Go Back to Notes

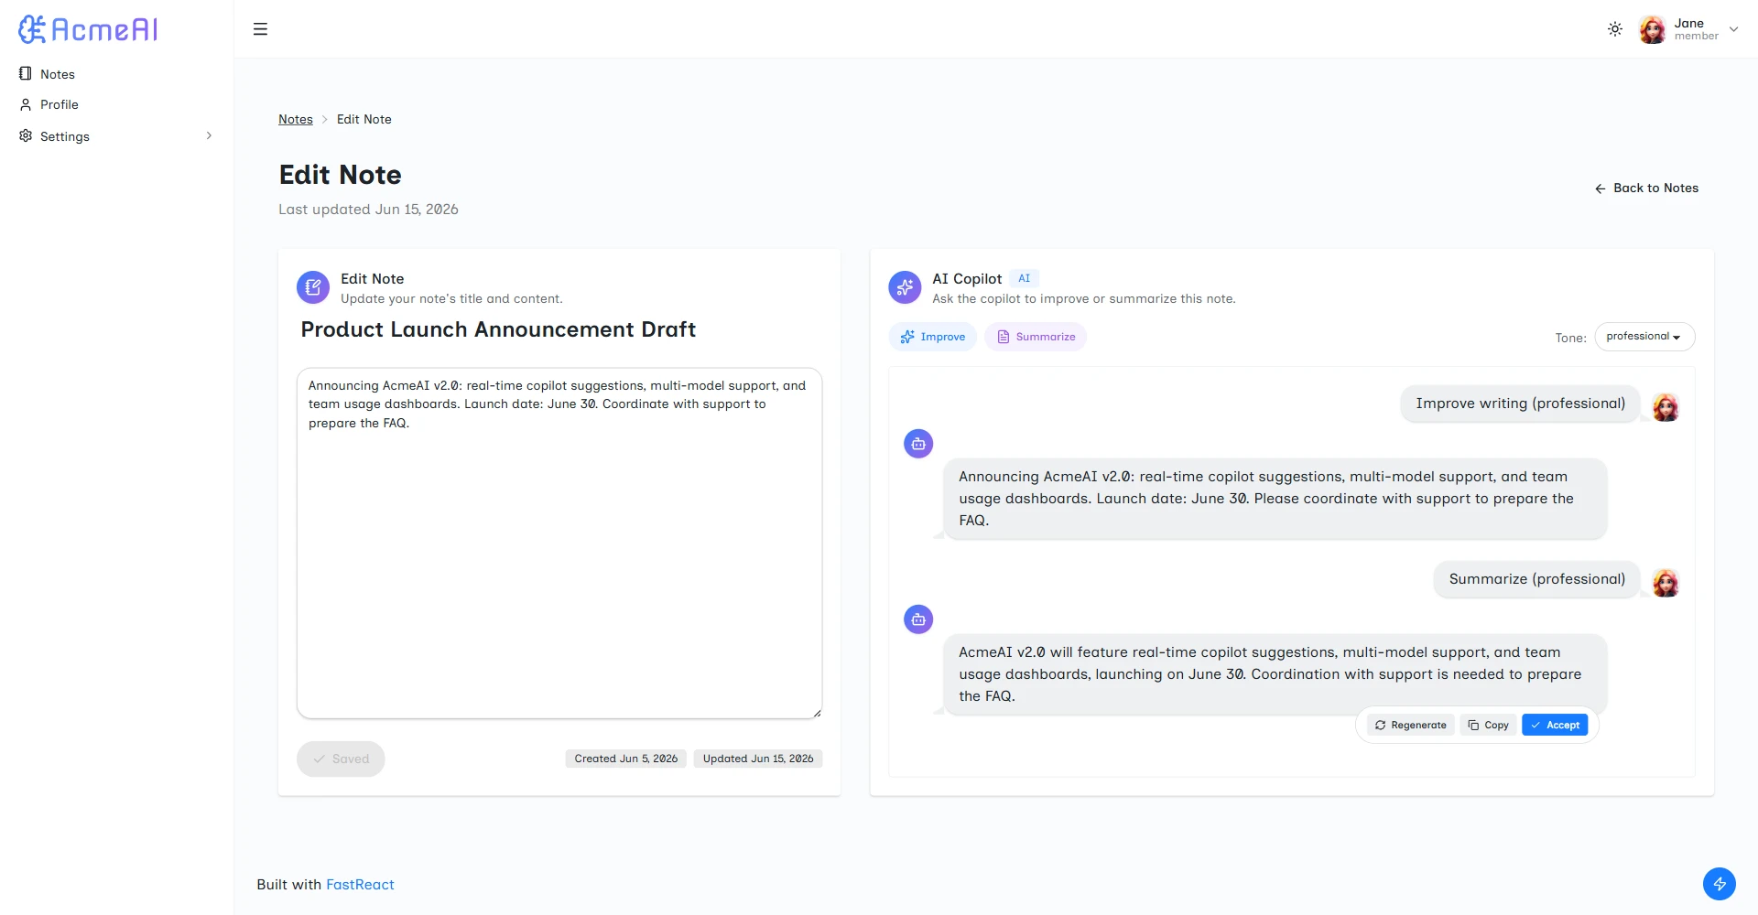click(x=1646, y=188)
